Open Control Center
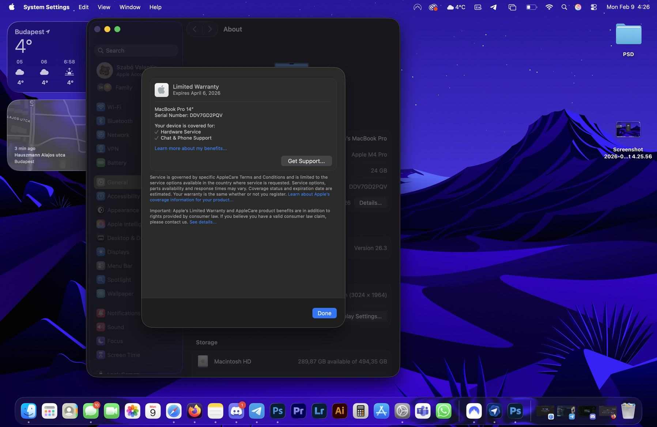Image resolution: width=657 pixels, height=427 pixels. (x=594, y=7)
